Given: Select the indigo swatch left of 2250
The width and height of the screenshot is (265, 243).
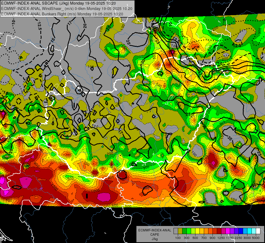Looking at the screenshot, I should click(x=236, y=231).
